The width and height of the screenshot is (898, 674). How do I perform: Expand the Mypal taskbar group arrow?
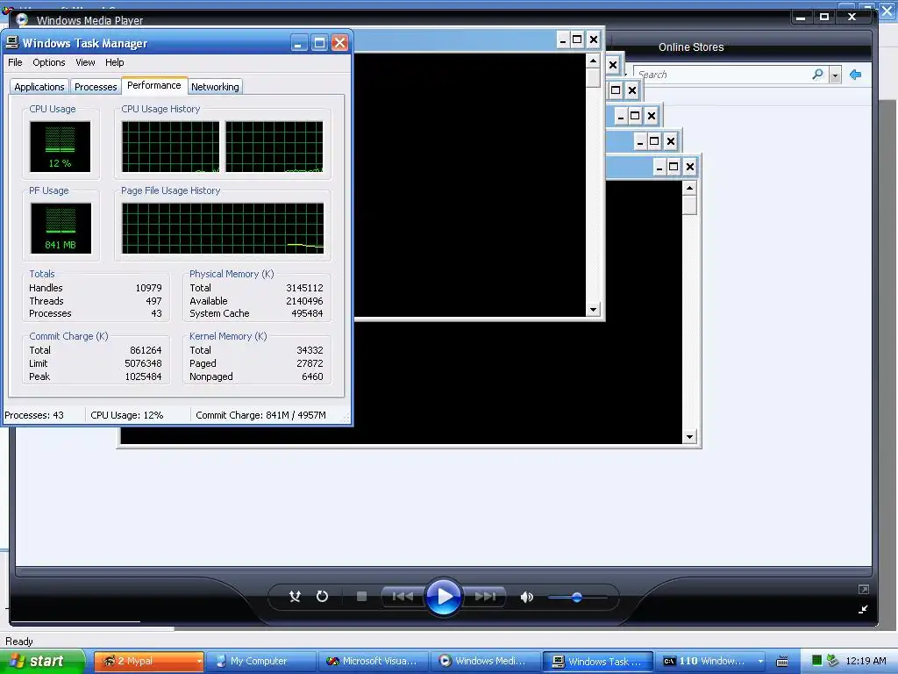tap(199, 662)
